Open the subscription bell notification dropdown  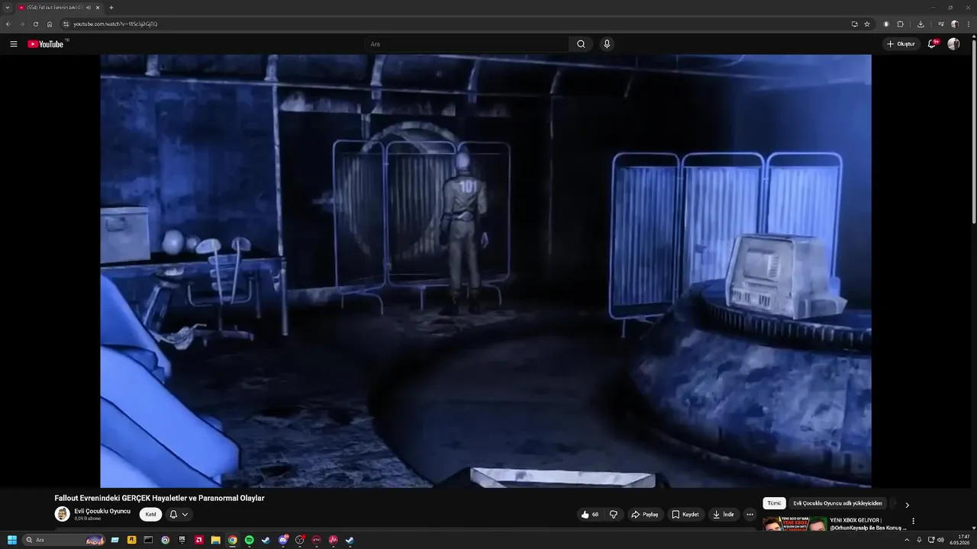[179, 515]
